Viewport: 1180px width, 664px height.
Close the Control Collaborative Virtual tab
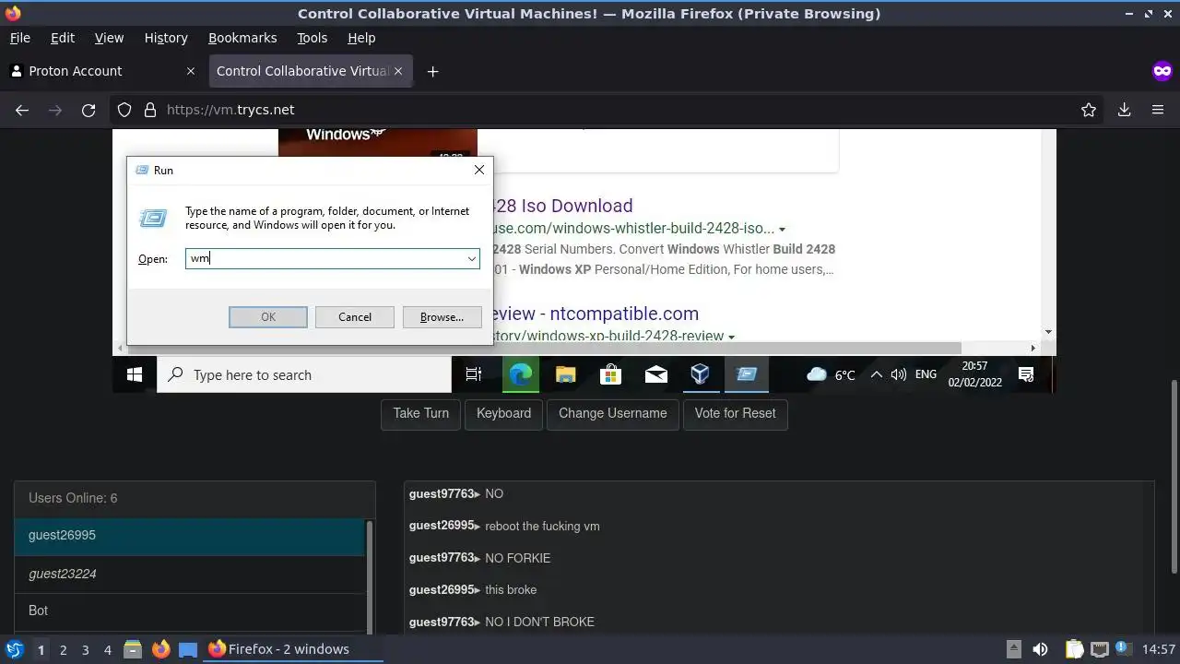[398, 71]
